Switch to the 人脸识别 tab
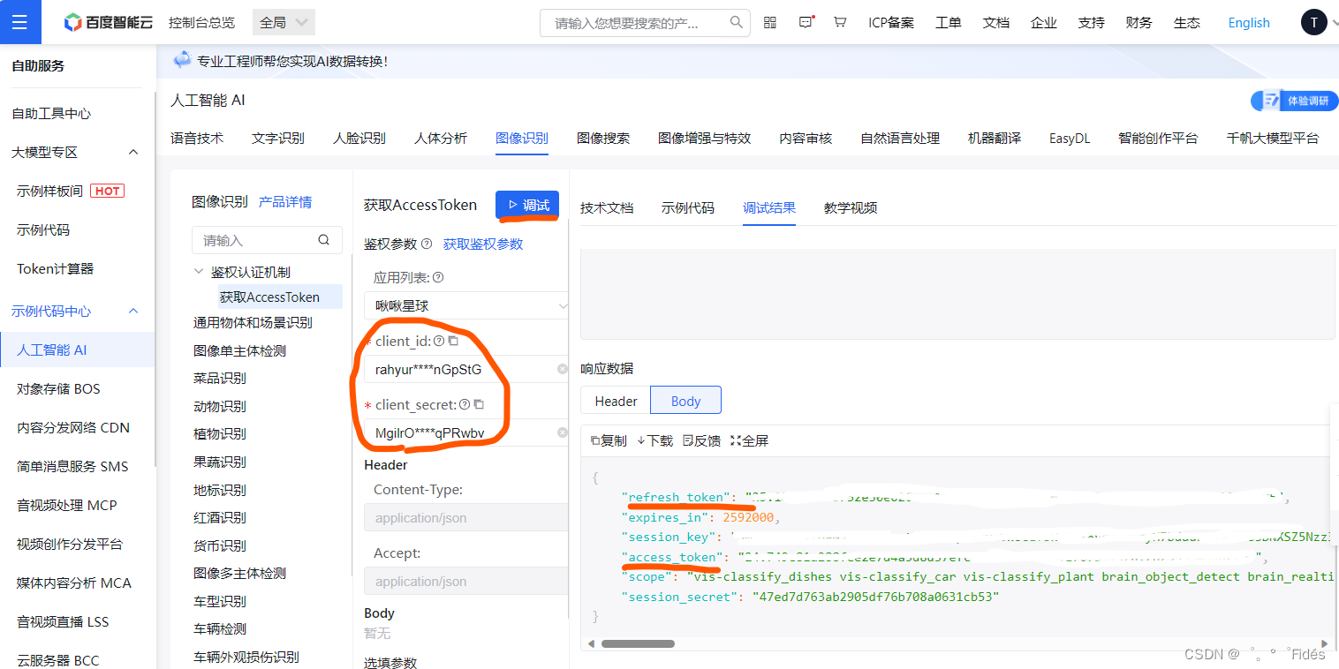The width and height of the screenshot is (1339, 669). [359, 138]
